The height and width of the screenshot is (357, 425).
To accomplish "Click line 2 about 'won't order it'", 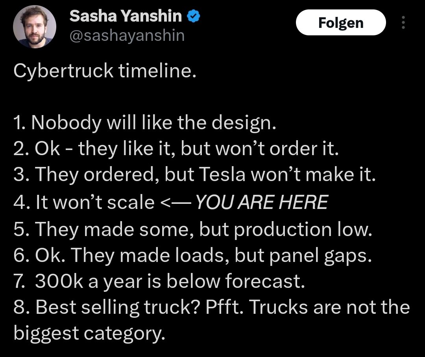I will click(176, 150).
